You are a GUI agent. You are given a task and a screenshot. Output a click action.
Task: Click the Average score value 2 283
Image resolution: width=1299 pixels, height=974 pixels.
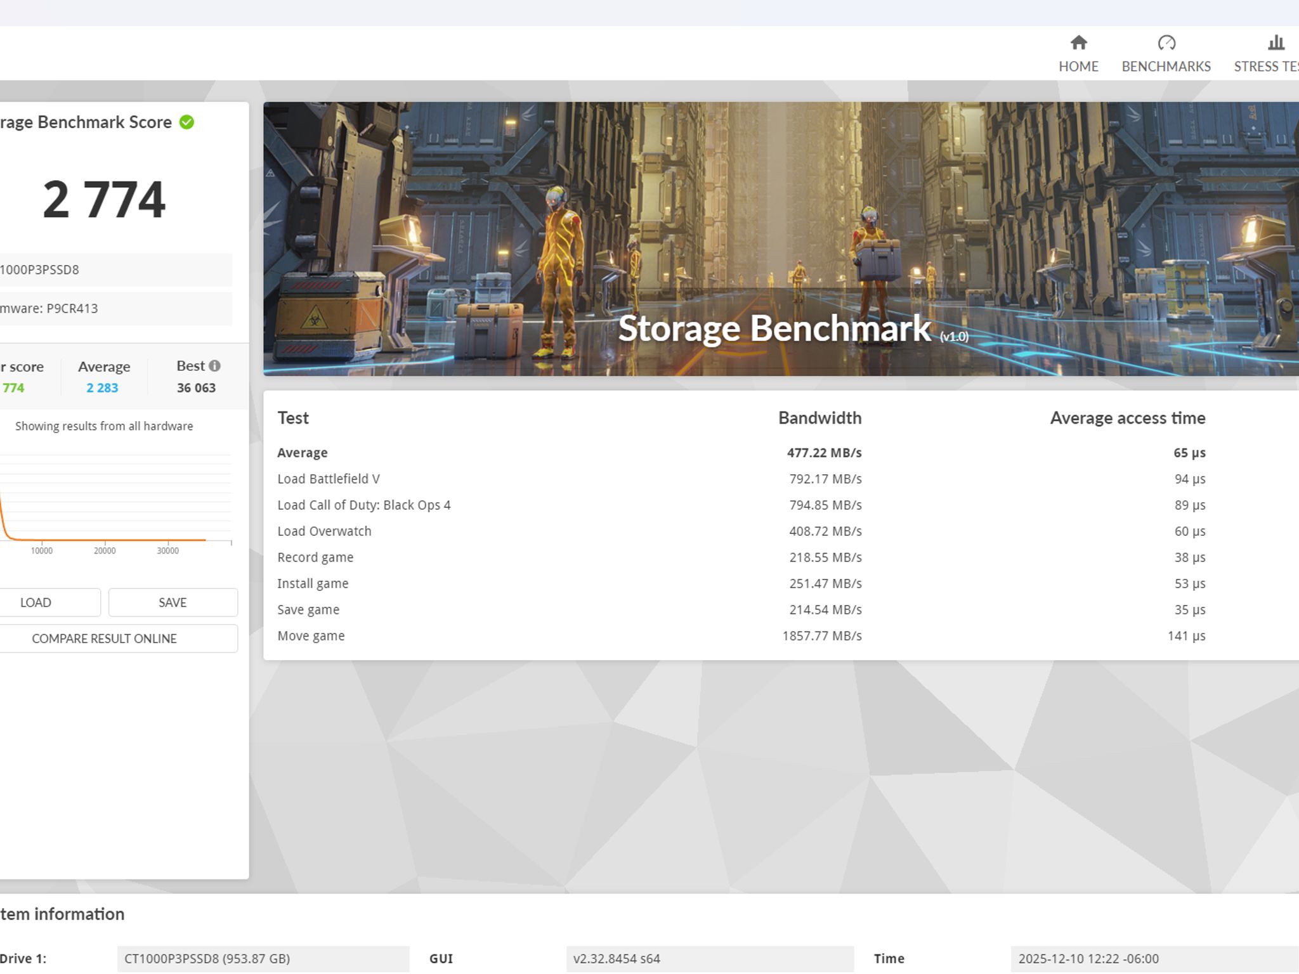coord(102,387)
